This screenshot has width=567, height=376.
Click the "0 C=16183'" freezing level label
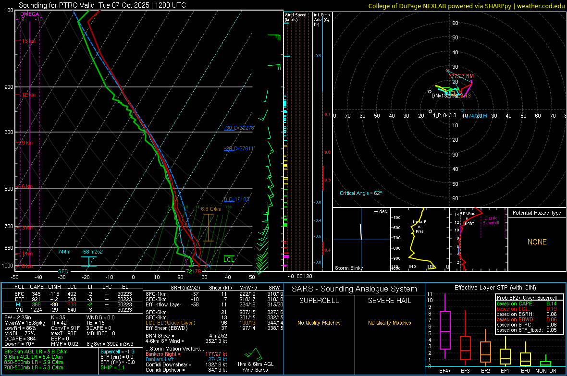(237, 199)
